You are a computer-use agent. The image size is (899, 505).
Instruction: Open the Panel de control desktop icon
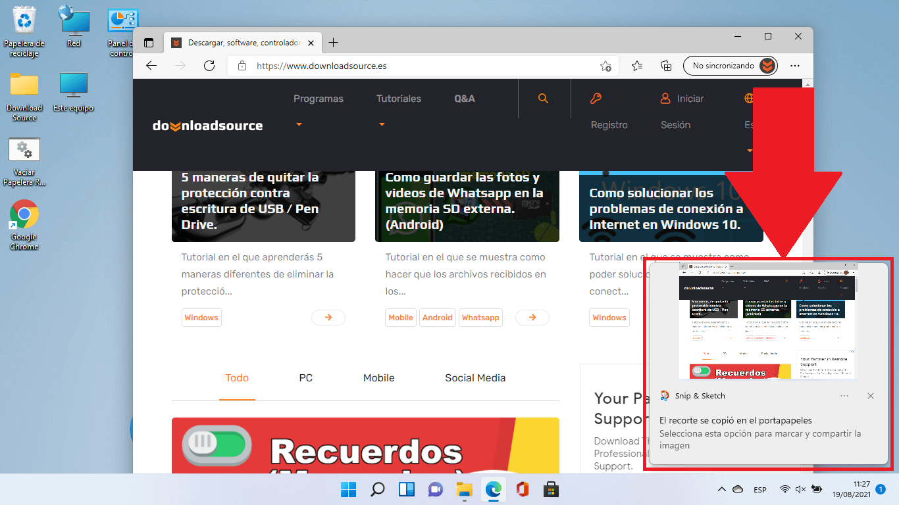click(122, 31)
